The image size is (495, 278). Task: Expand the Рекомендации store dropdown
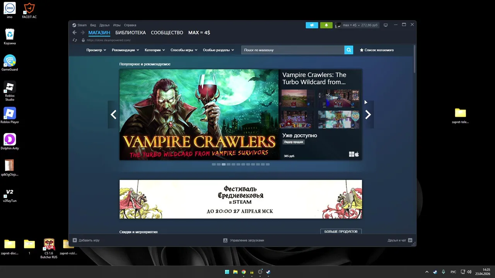pos(125,50)
